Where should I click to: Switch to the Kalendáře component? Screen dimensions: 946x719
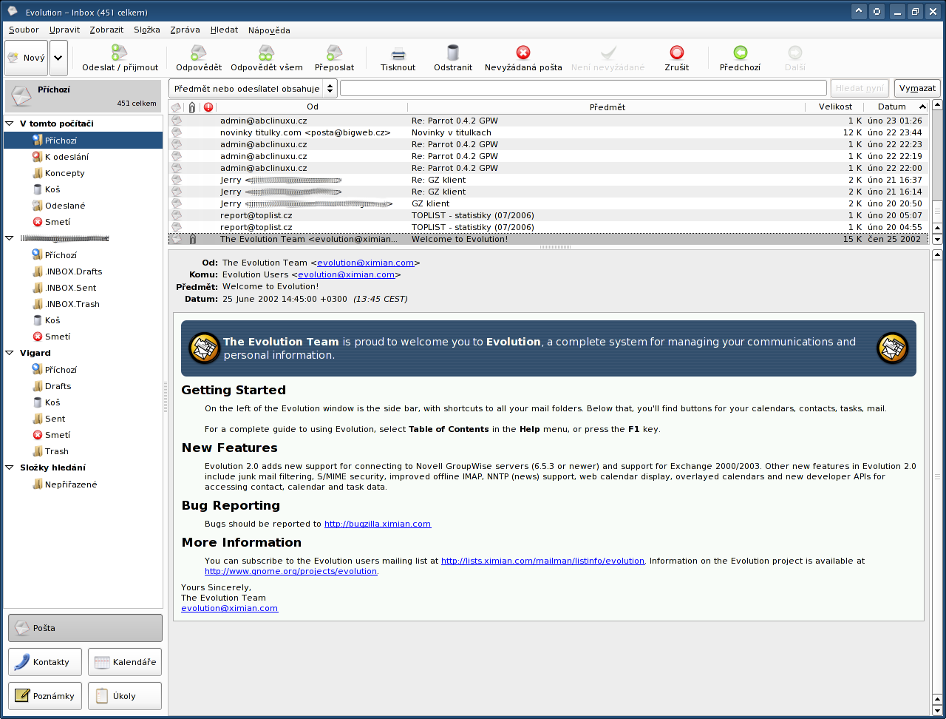point(125,662)
